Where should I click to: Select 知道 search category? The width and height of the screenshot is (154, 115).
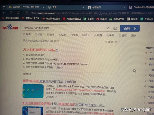[39, 34]
